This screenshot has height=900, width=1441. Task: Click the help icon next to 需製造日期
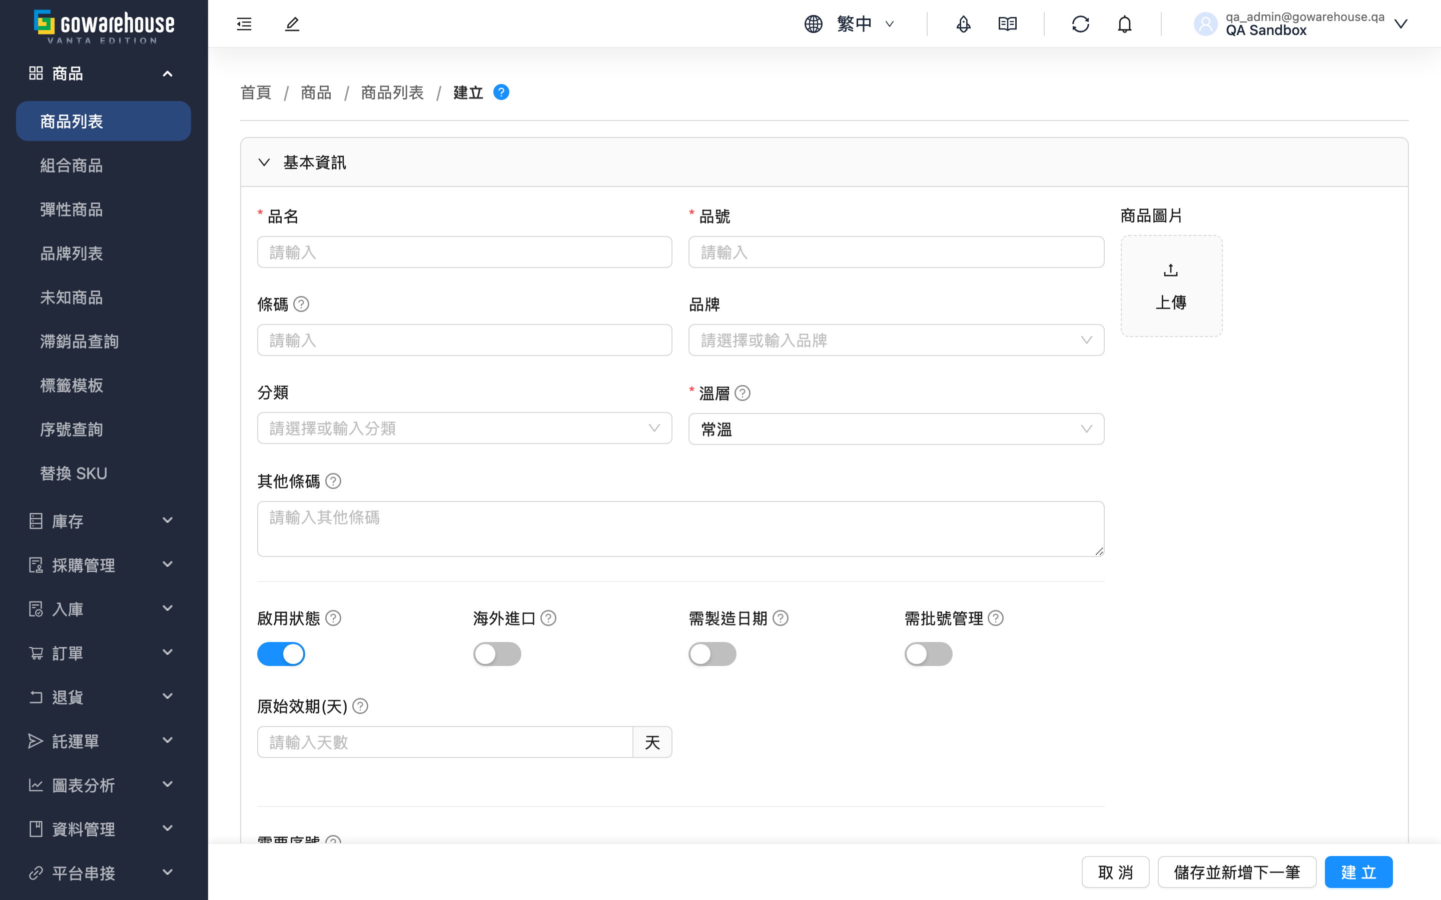click(781, 618)
